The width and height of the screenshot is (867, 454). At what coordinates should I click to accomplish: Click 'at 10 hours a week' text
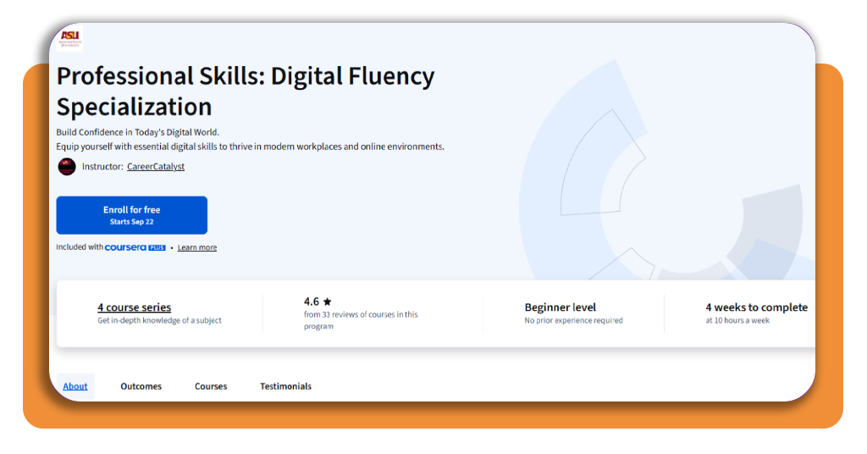[x=737, y=320]
